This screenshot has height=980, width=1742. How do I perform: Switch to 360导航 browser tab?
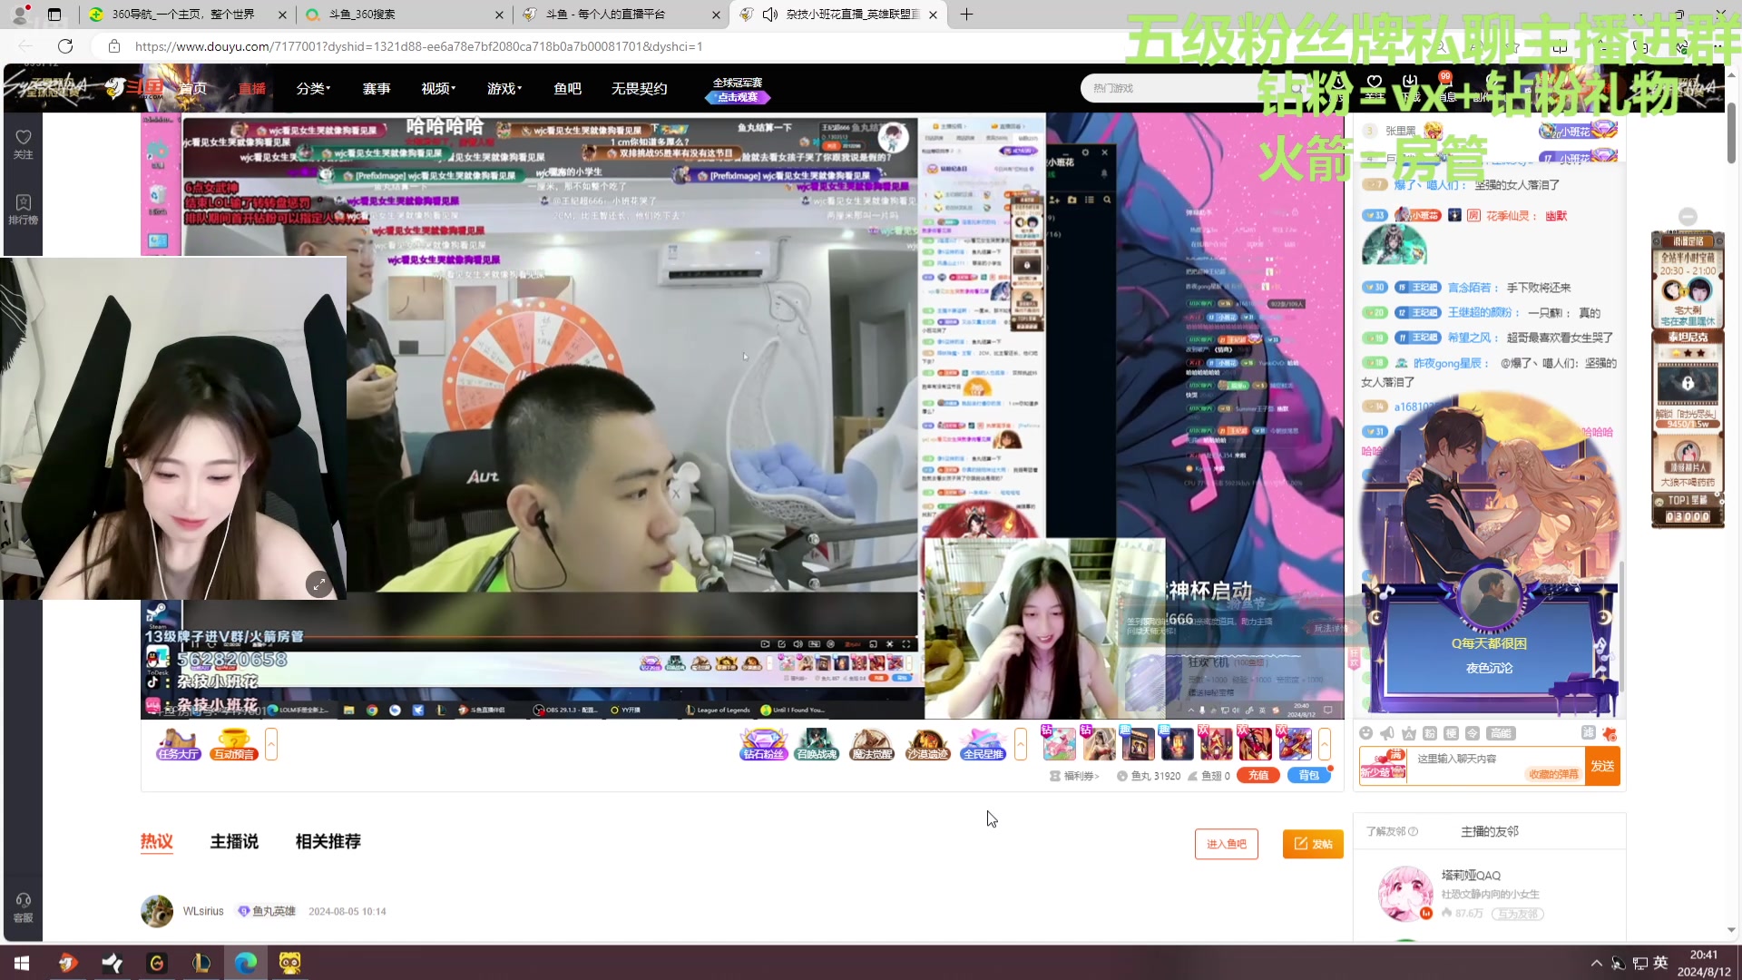pyautogui.click(x=188, y=15)
